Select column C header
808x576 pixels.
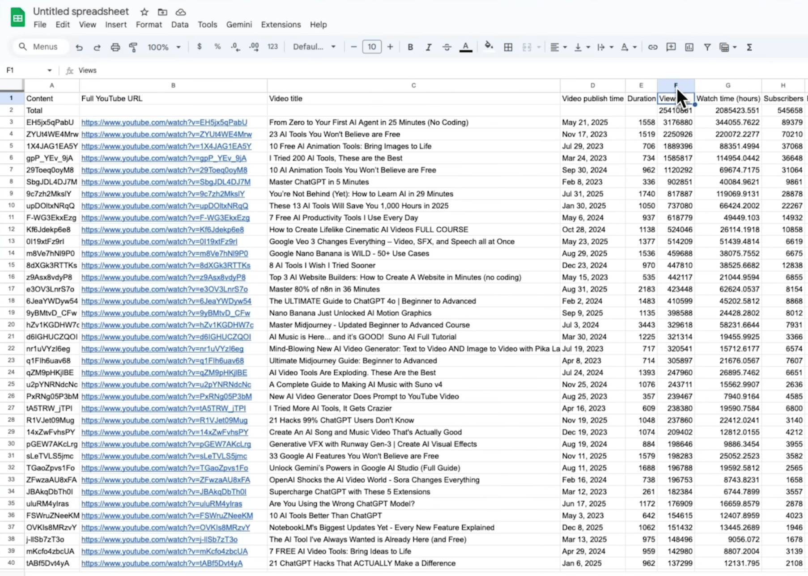coord(414,85)
